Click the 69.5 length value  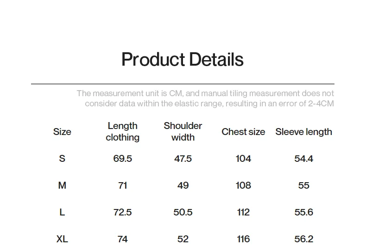123,159
